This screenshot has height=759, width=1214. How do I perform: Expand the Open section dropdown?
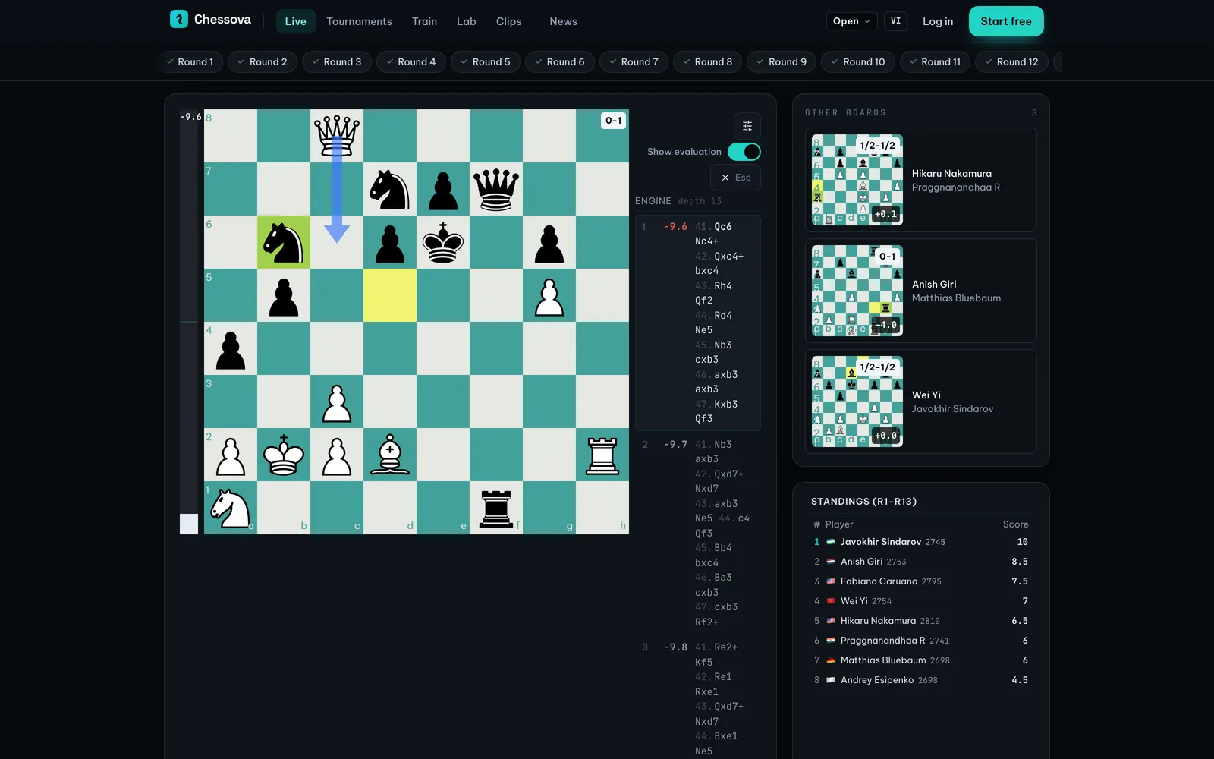851,21
